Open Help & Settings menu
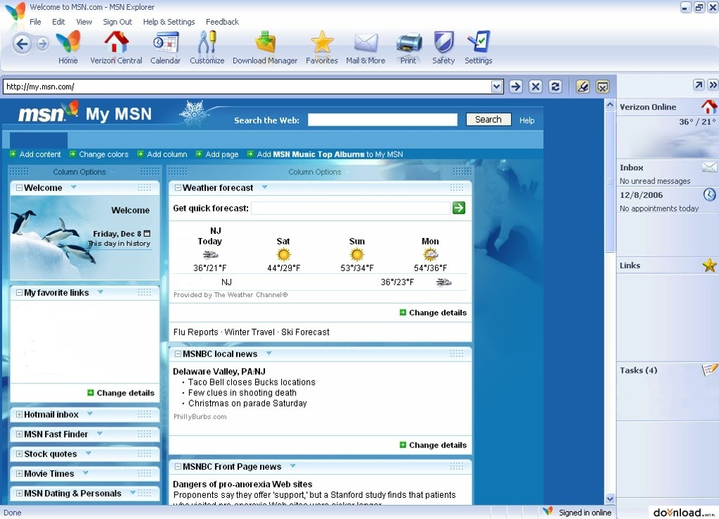 point(169,22)
